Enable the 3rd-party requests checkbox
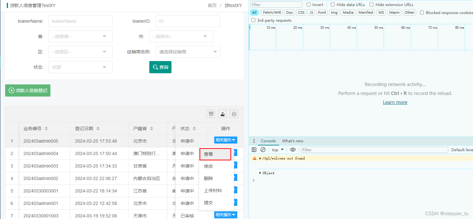 point(253,20)
